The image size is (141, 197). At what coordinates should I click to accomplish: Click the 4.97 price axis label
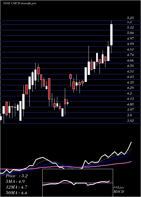pyautogui.click(x=130, y=39)
